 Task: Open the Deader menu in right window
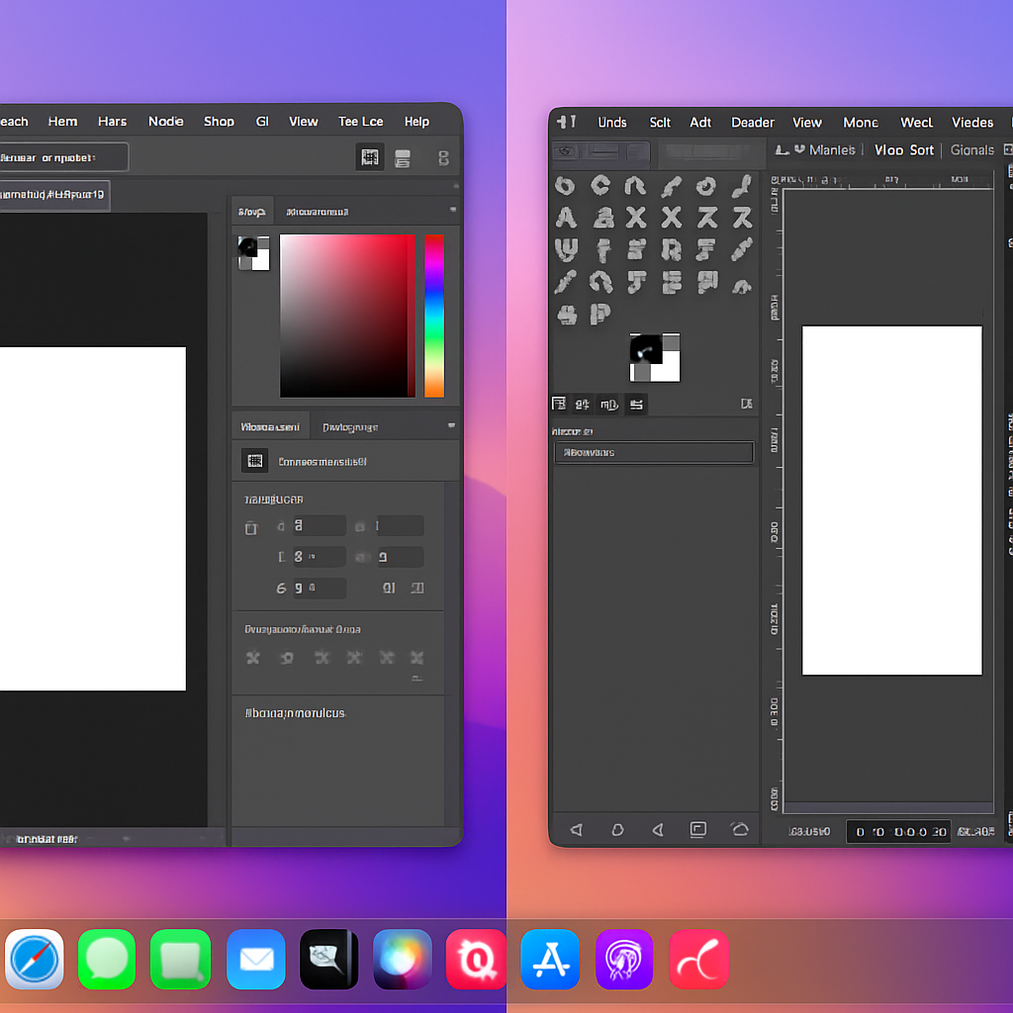click(x=752, y=122)
